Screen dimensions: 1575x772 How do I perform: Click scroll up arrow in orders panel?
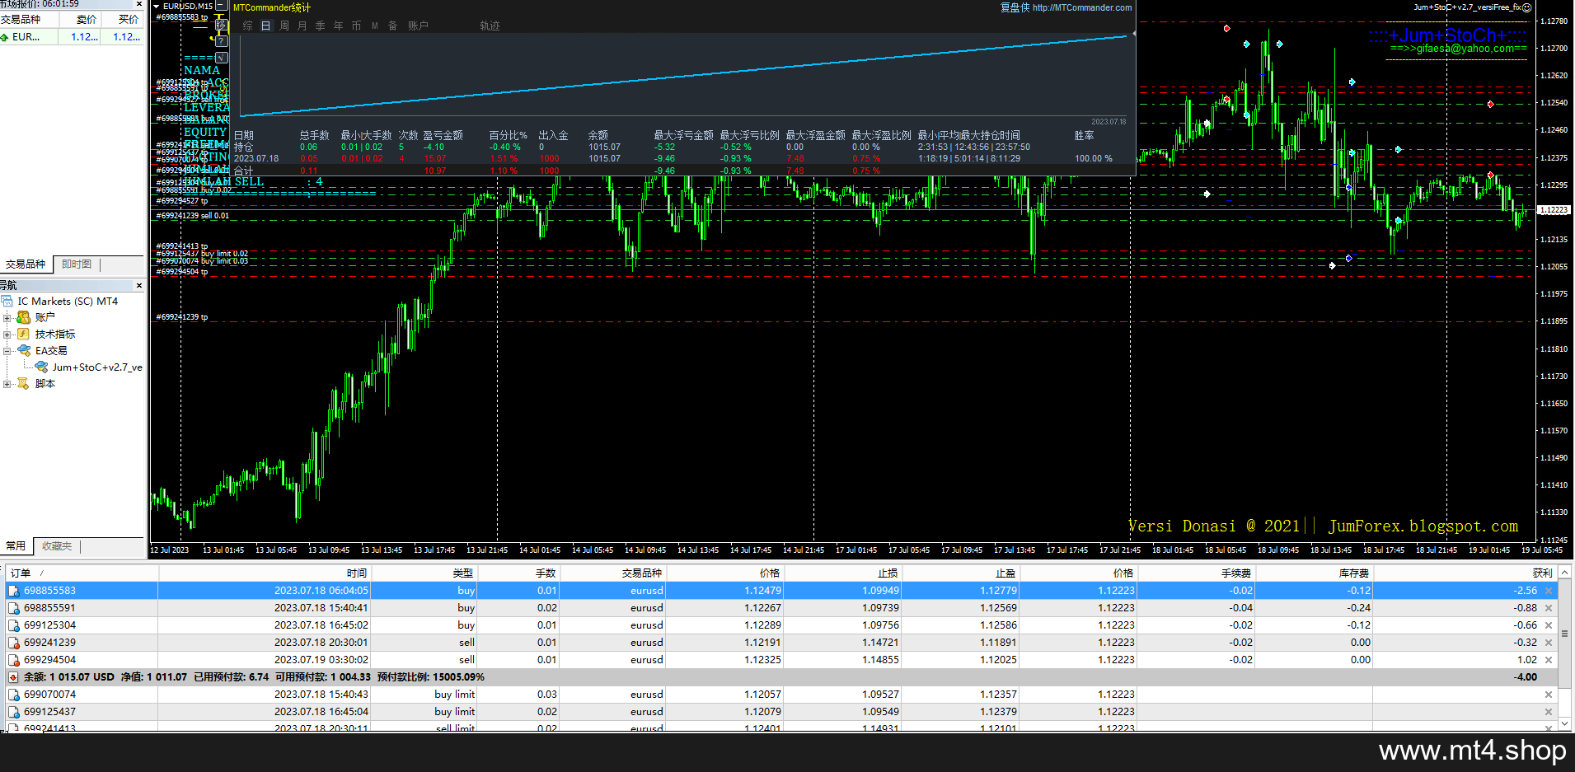(x=1565, y=572)
